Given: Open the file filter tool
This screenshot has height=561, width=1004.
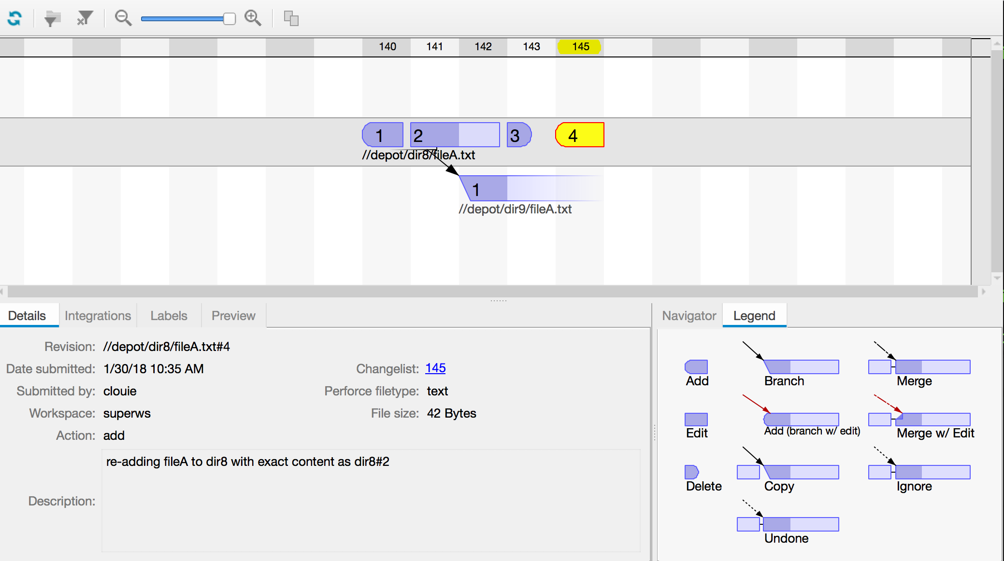Looking at the screenshot, I should click(53, 18).
